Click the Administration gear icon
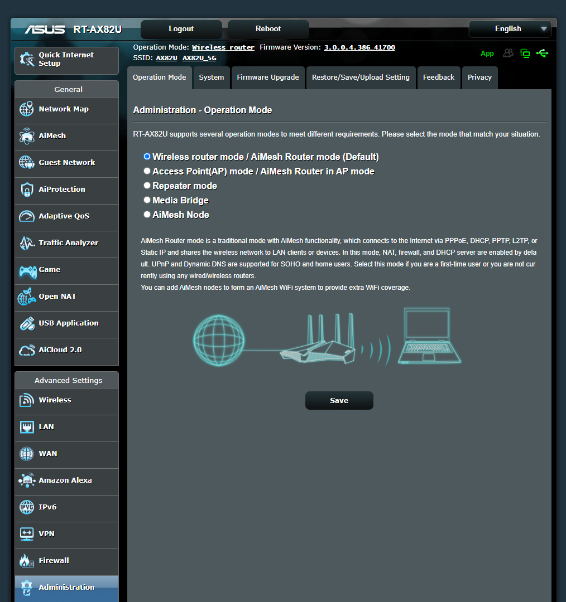The image size is (566, 602). coord(27,588)
